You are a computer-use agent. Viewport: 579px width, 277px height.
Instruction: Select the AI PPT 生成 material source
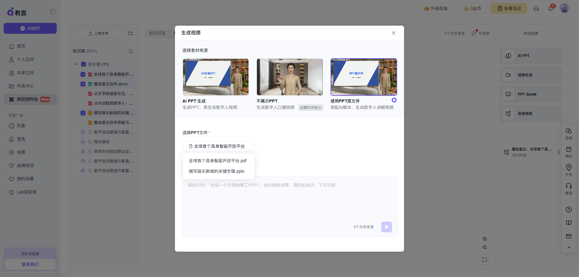[216, 77]
